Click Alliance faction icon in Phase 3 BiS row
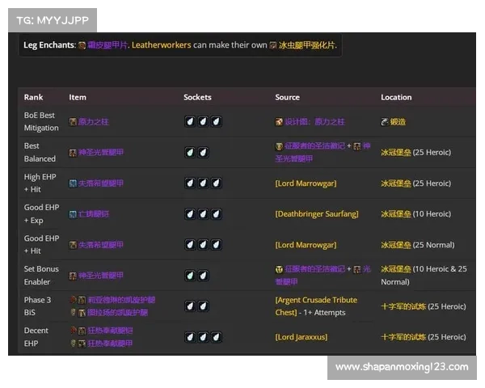This screenshot has width=485, height=388. (73, 312)
